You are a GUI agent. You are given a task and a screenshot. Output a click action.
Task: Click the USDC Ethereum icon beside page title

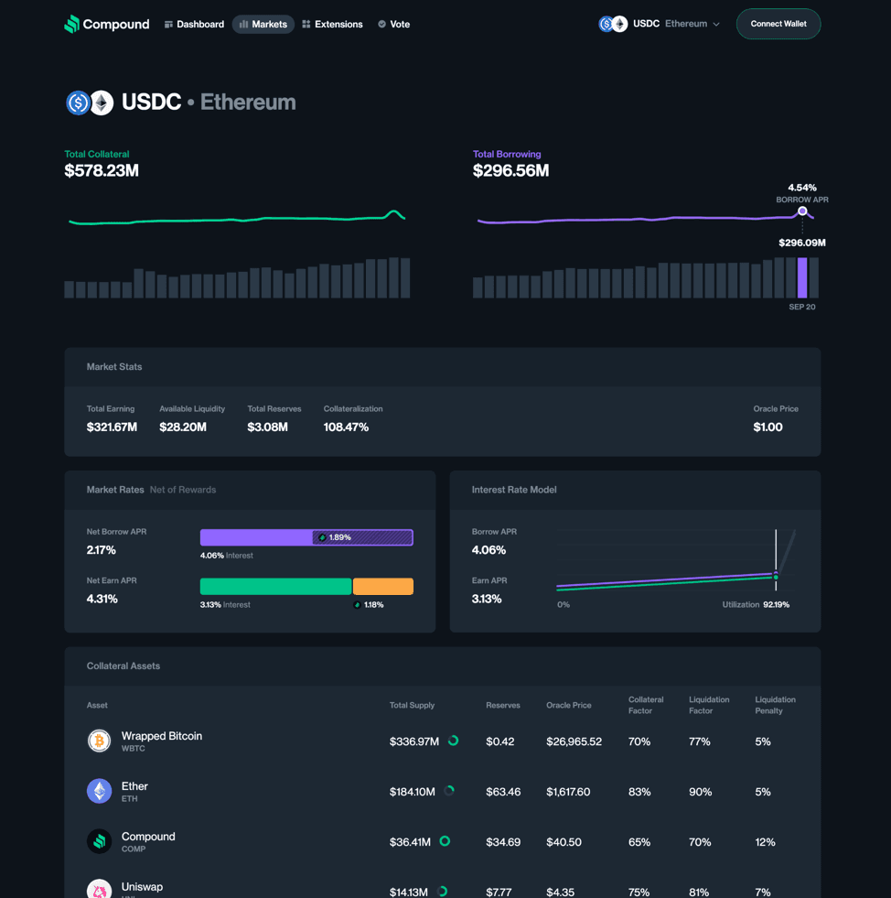(90, 103)
